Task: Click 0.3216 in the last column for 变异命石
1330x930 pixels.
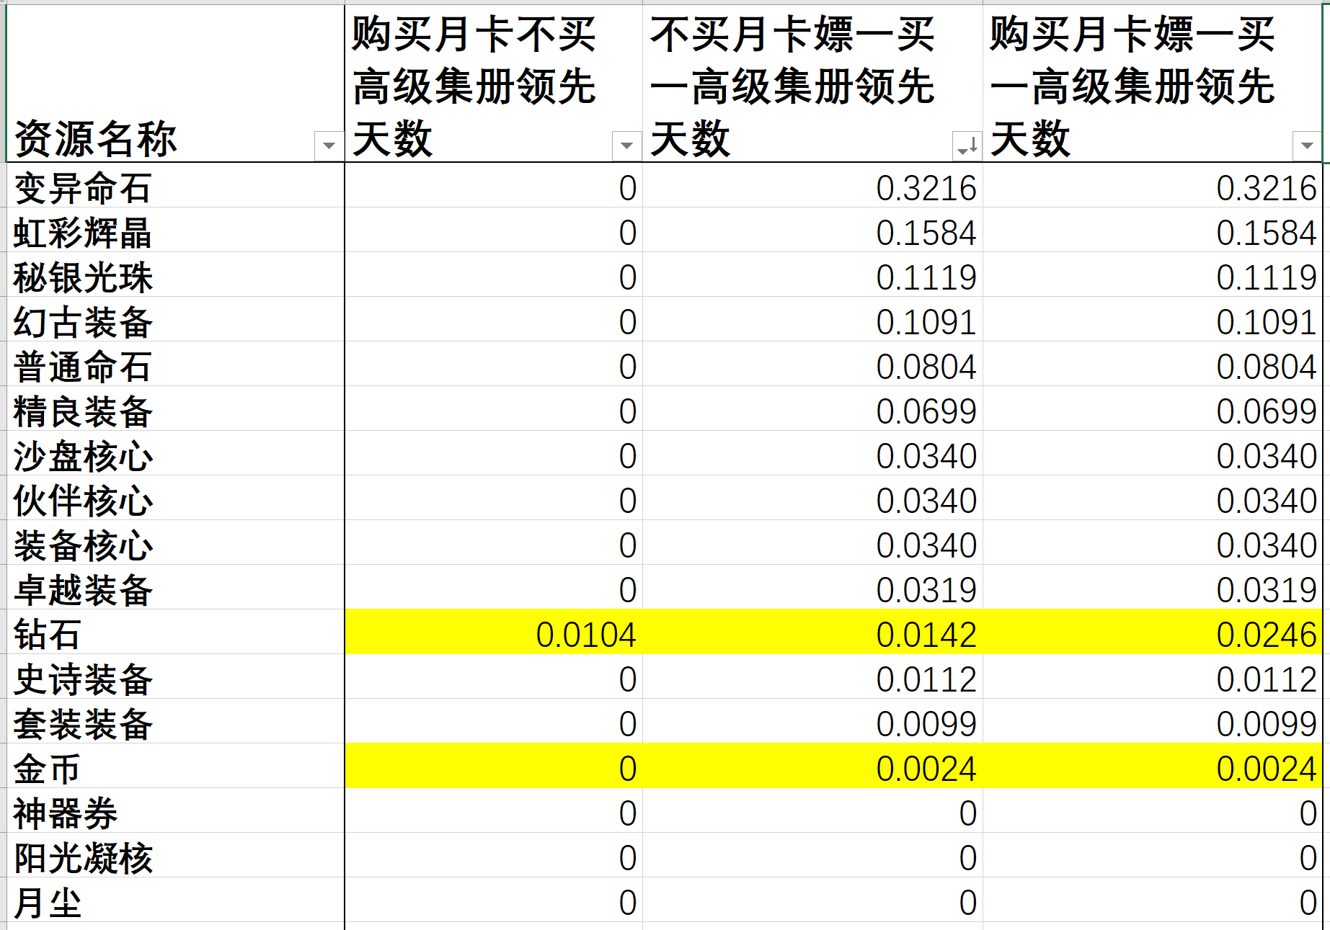Action: pos(1153,186)
